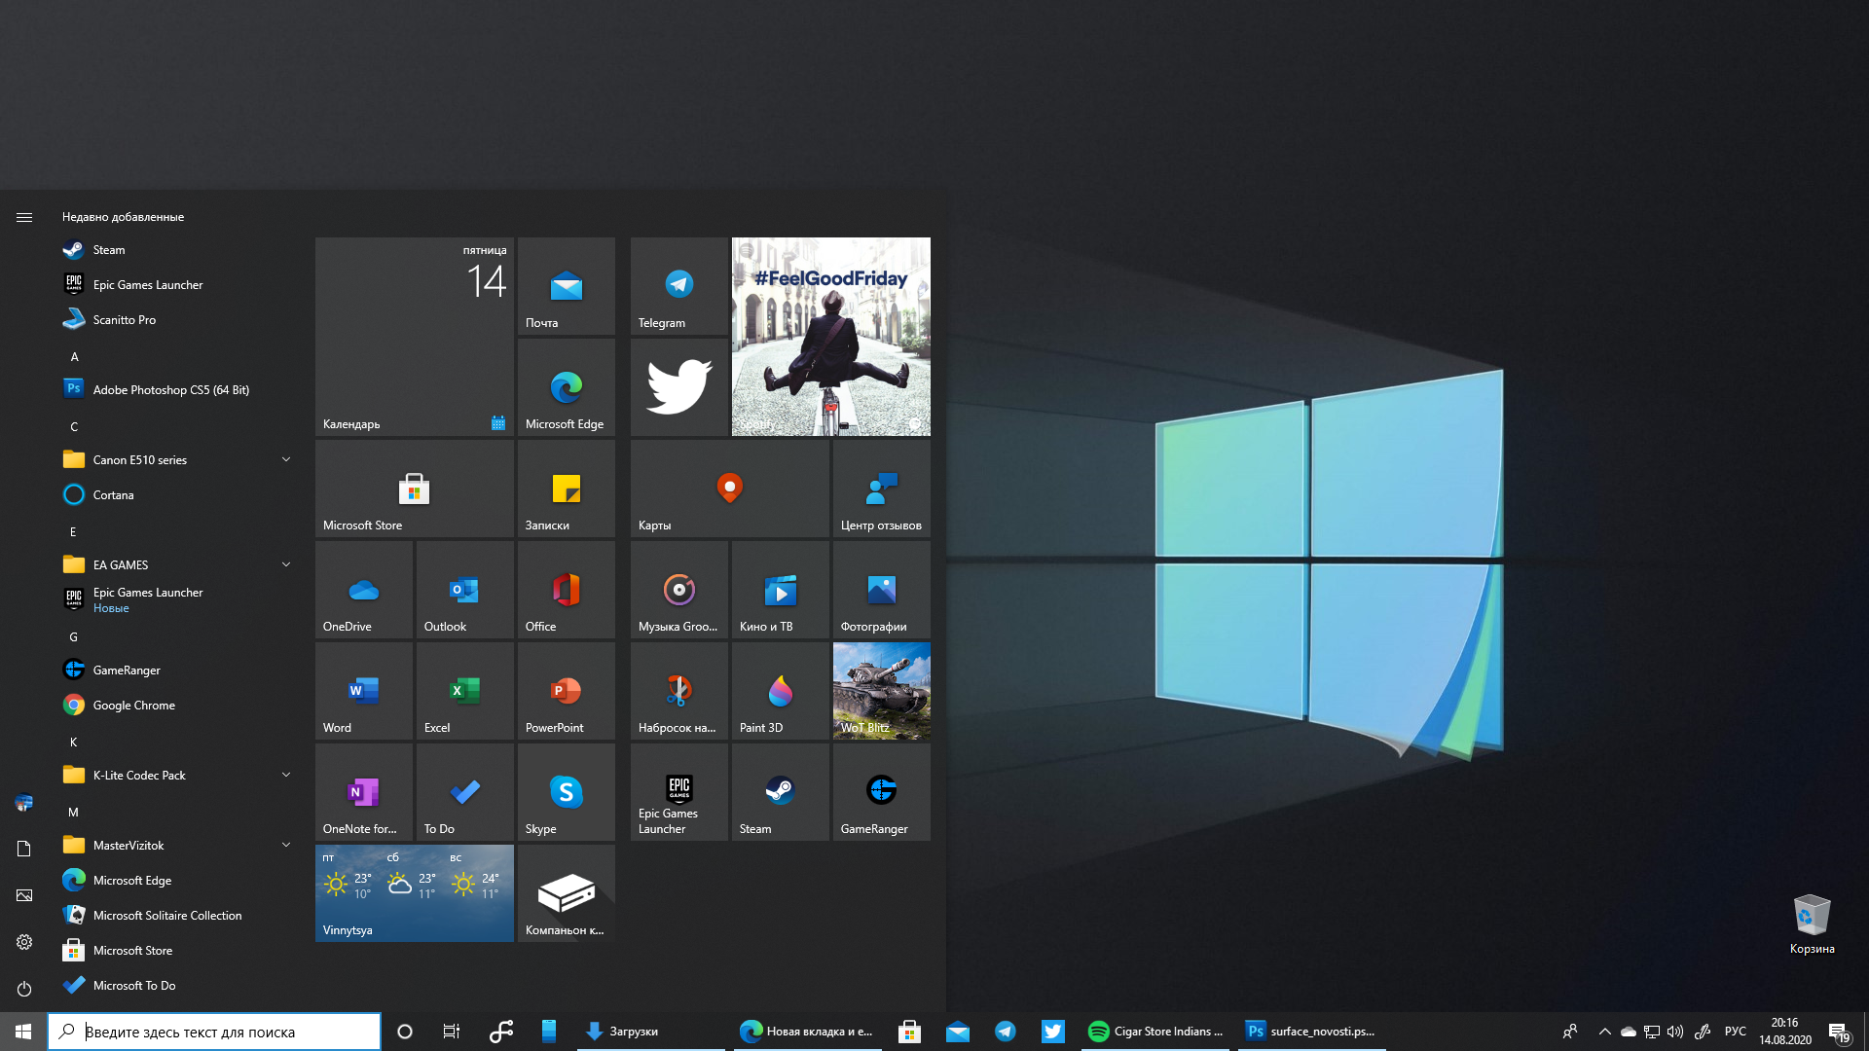Viewport: 1869px width, 1051px height.
Task: Open the Skype tile
Action: point(566,791)
